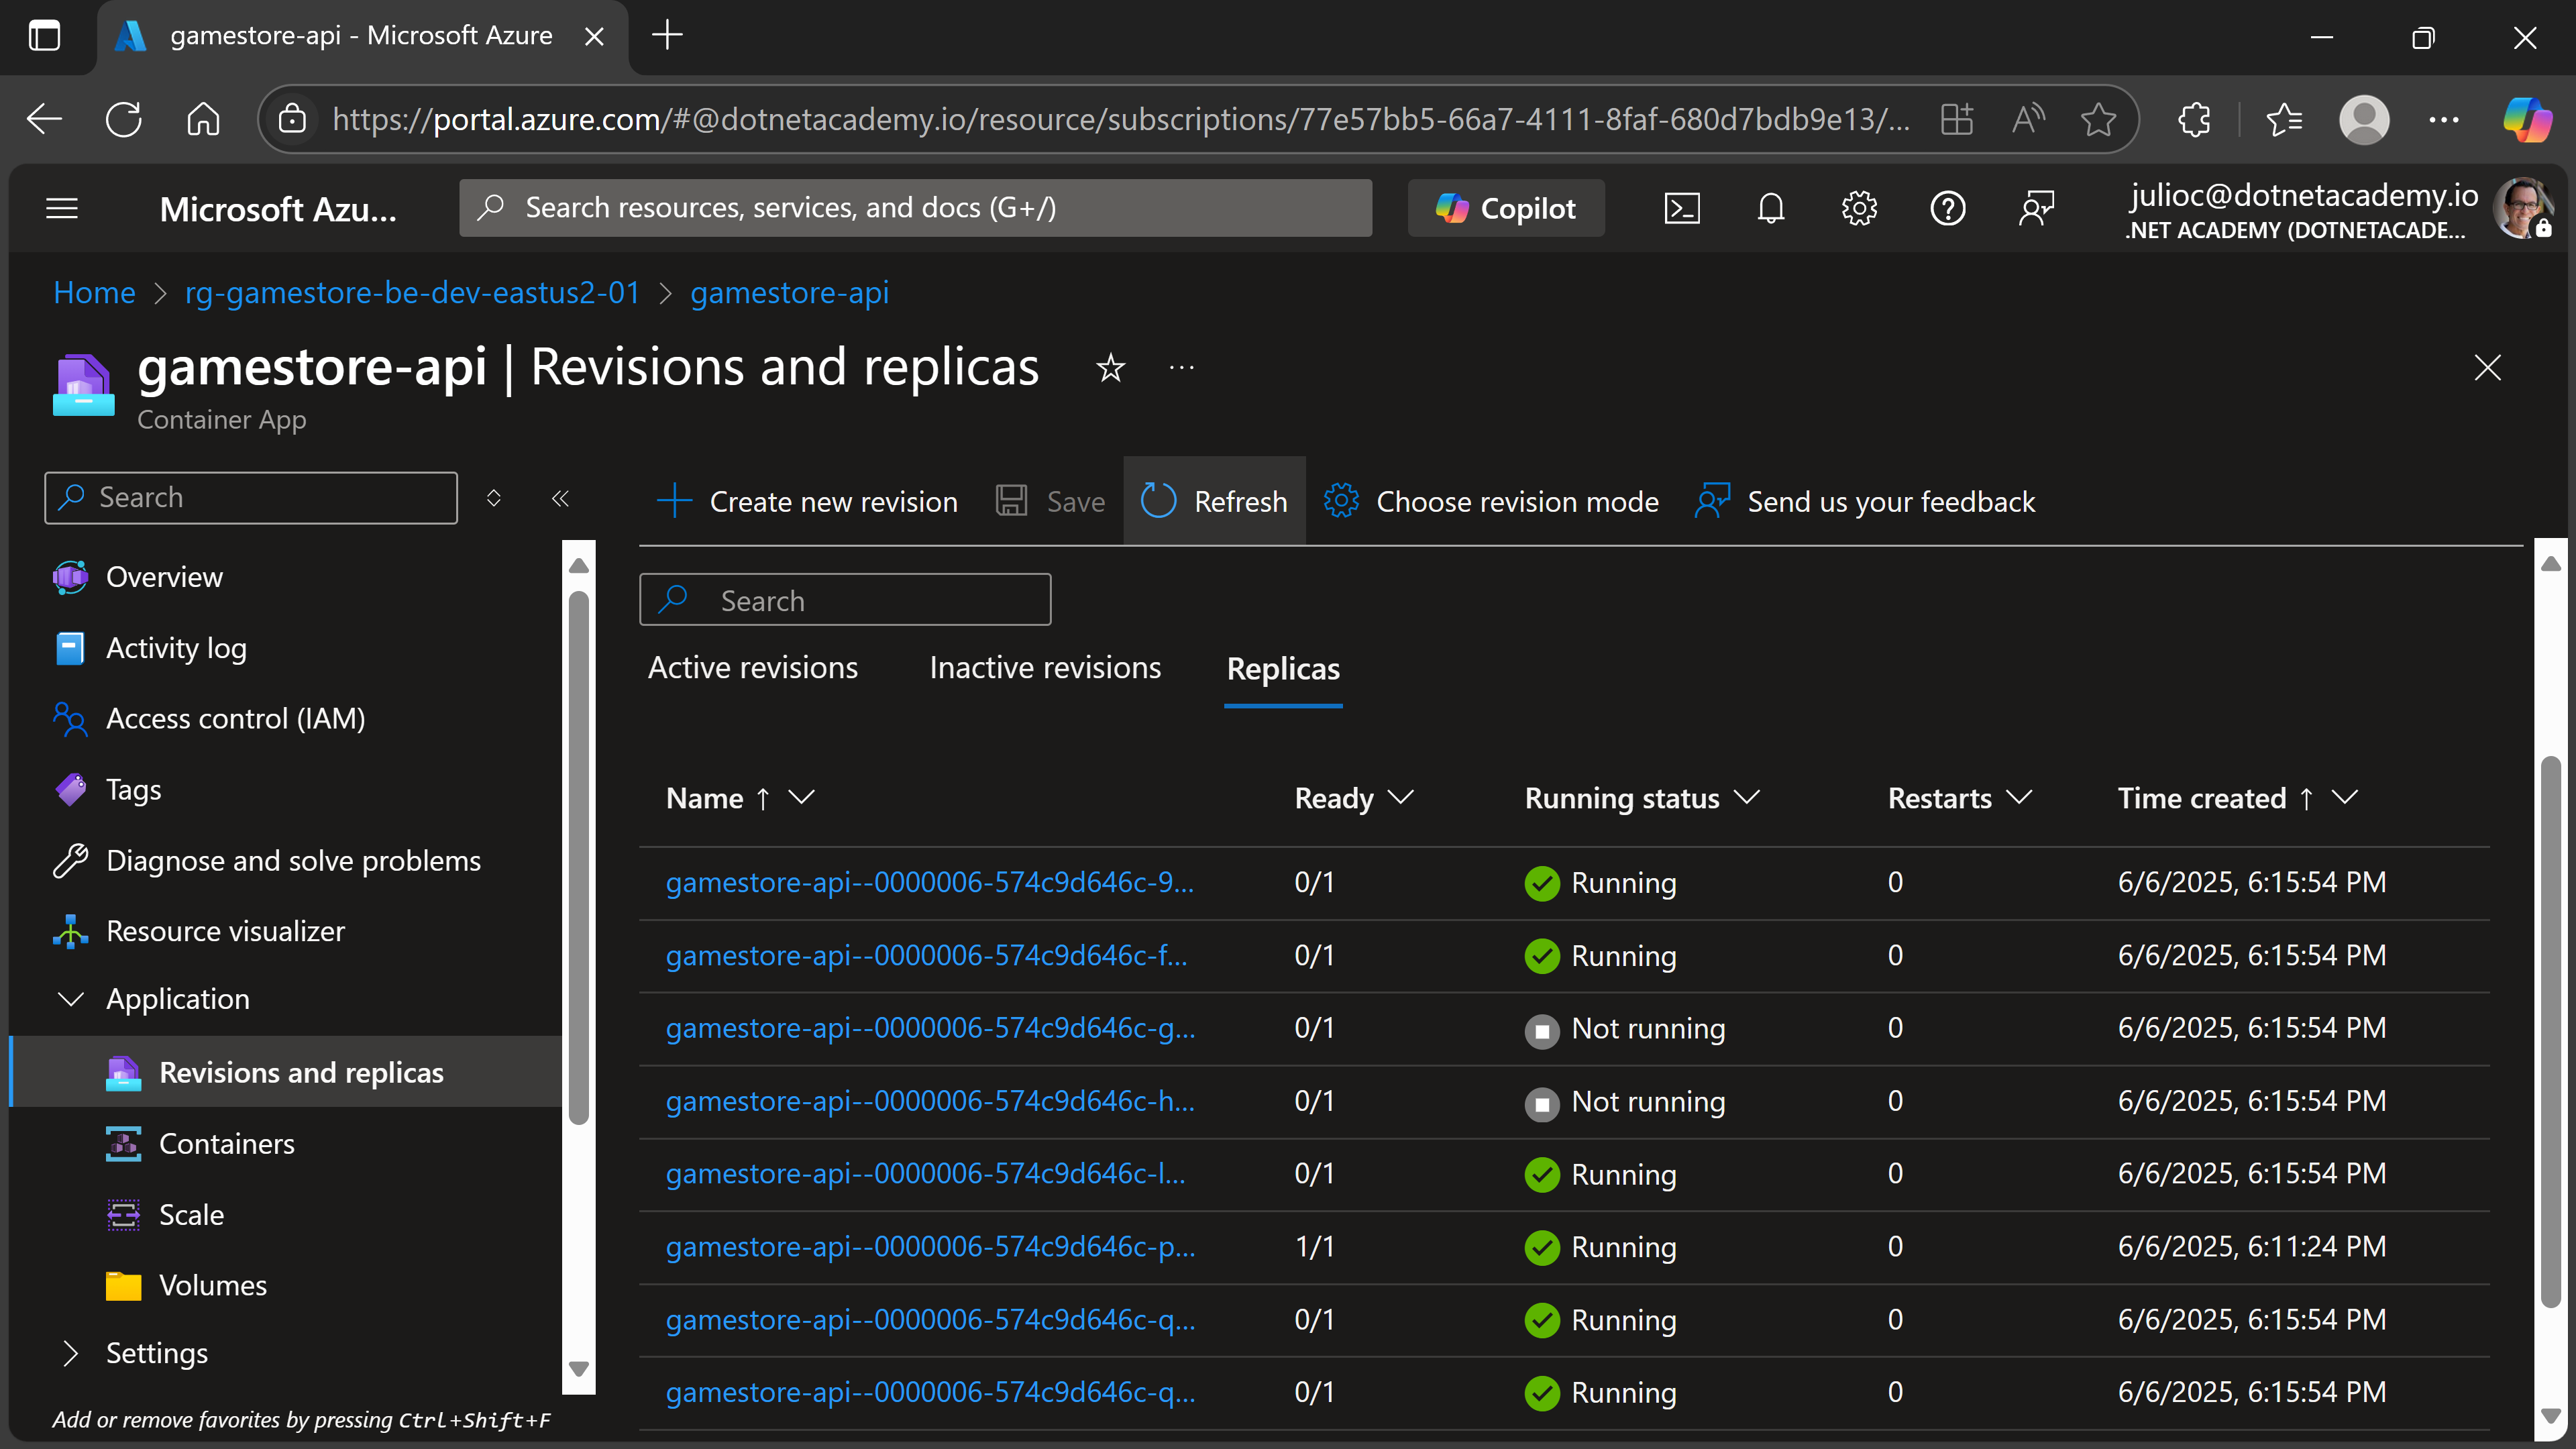Click Send us your feedback

[1865, 501]
